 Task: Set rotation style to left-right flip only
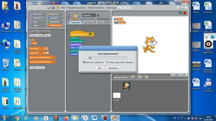(x=69, y=16)
